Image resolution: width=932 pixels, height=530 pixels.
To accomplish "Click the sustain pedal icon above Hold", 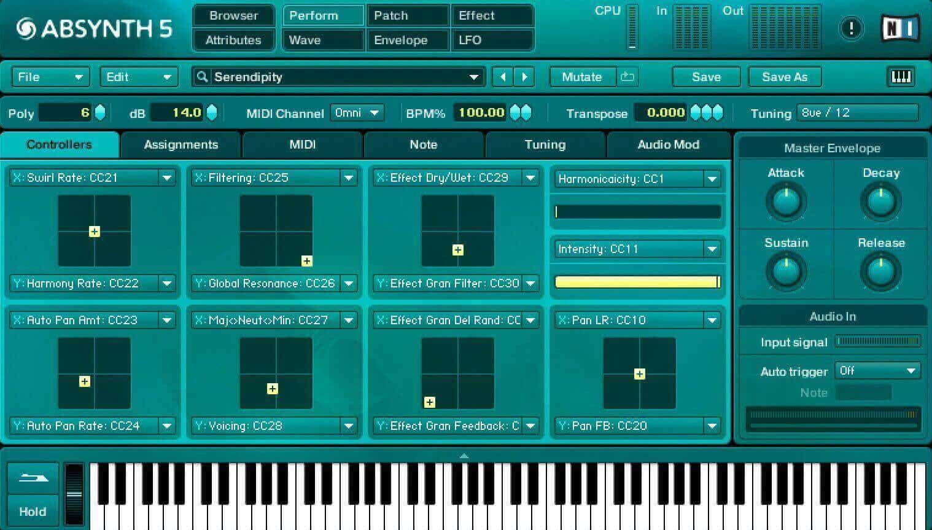I will [33, 478].
